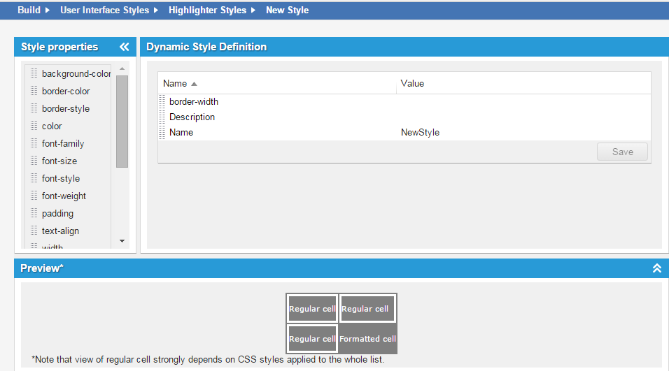Collapse the Preview panel
Image resolution: width=669 pixels, height=371 pixels.
point(656,268)
